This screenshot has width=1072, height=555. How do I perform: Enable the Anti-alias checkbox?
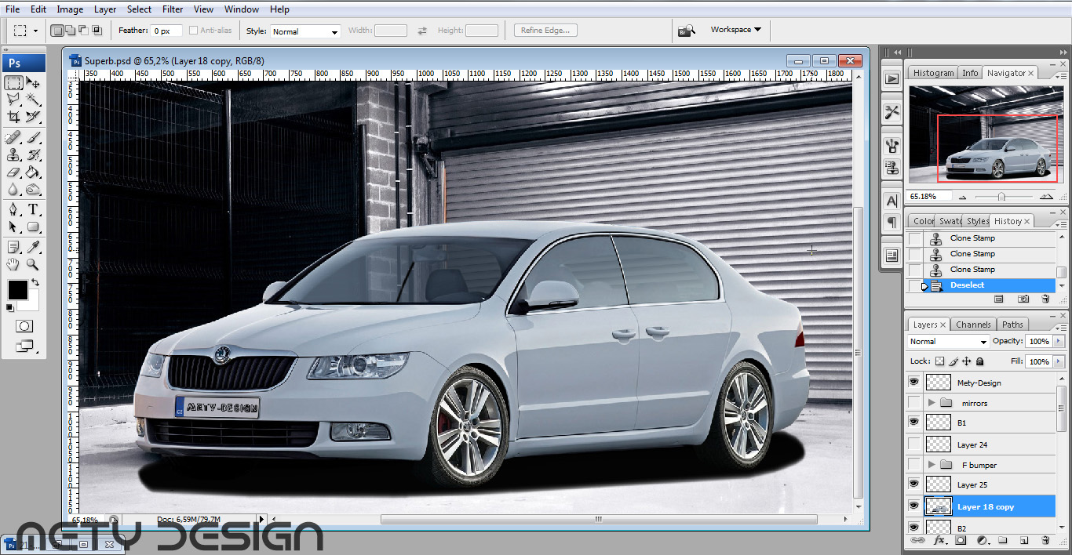193,31
